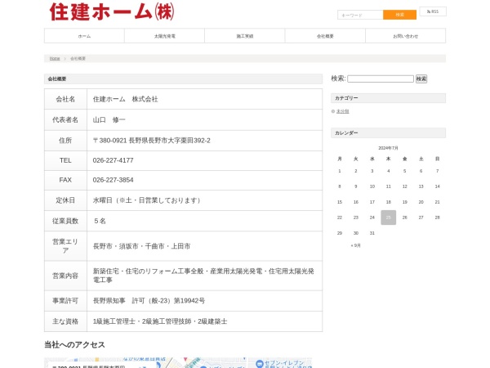The image size is (490, 368).
Task: Click the 従業員数 row label
Action: [65, 221]
